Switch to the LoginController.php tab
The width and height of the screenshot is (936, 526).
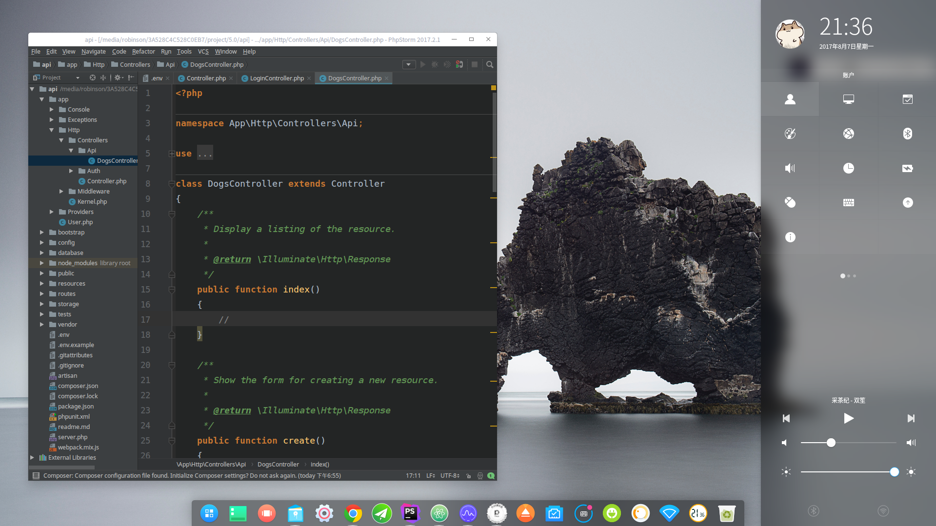[x=277, y=78]
